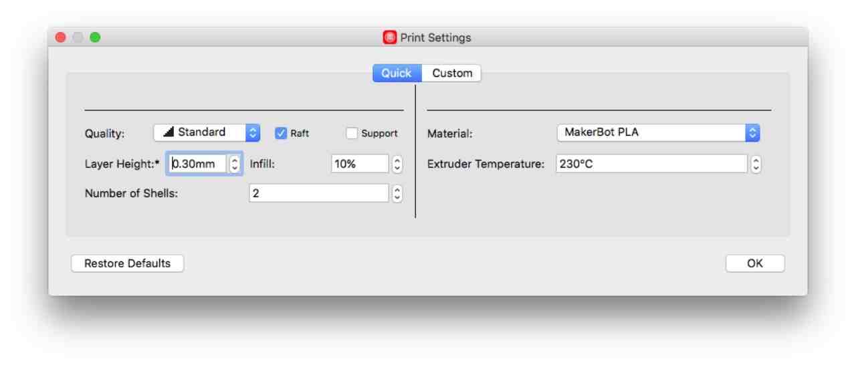Image resolution: width=856 pixels, height=365 pixels.
Task: Disable the Raft checkbox
Action: coord(281,133)
